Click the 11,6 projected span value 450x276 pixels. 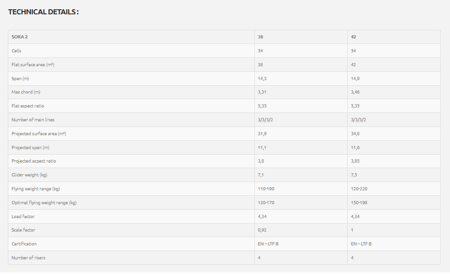click(355, 147)
